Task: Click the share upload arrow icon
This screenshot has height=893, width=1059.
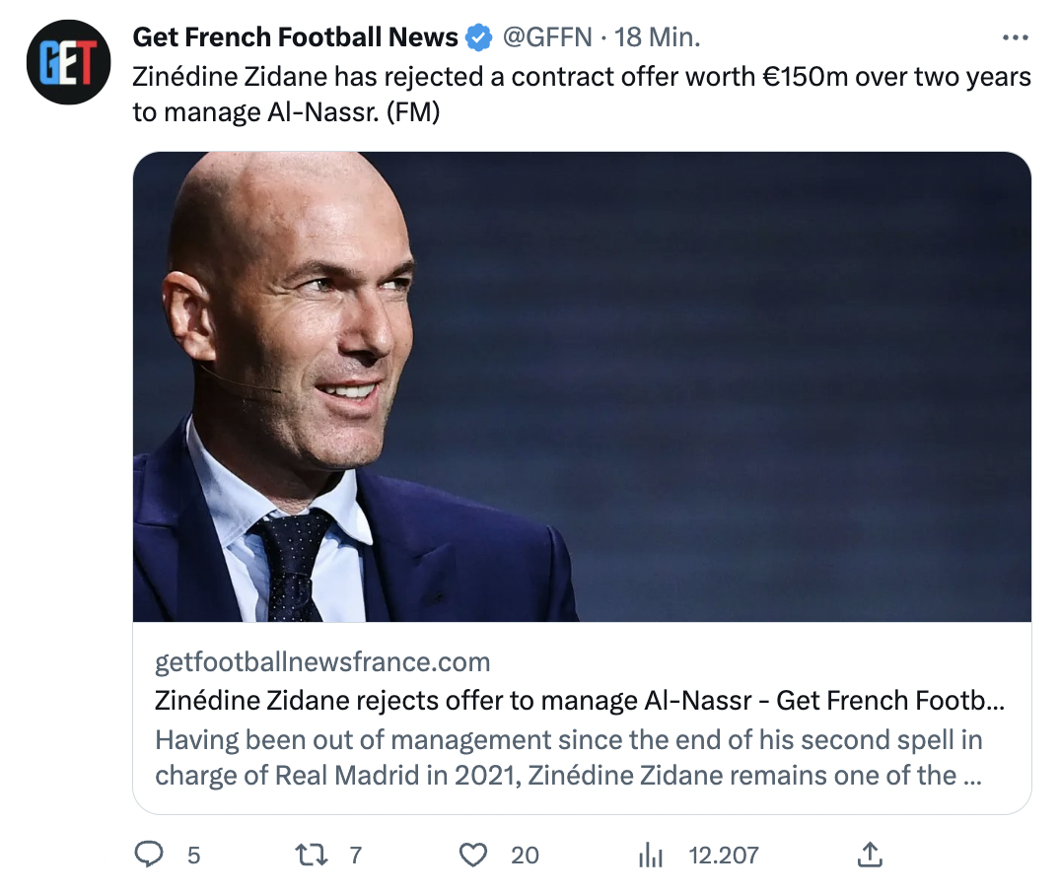Action: (x=869, y=854)
